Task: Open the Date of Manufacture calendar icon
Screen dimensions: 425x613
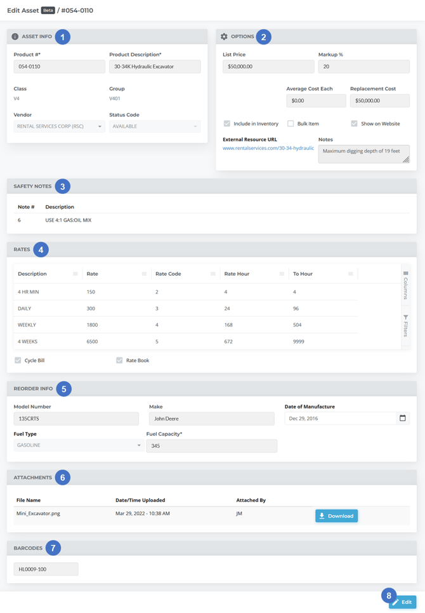Action: pos(402,418)
